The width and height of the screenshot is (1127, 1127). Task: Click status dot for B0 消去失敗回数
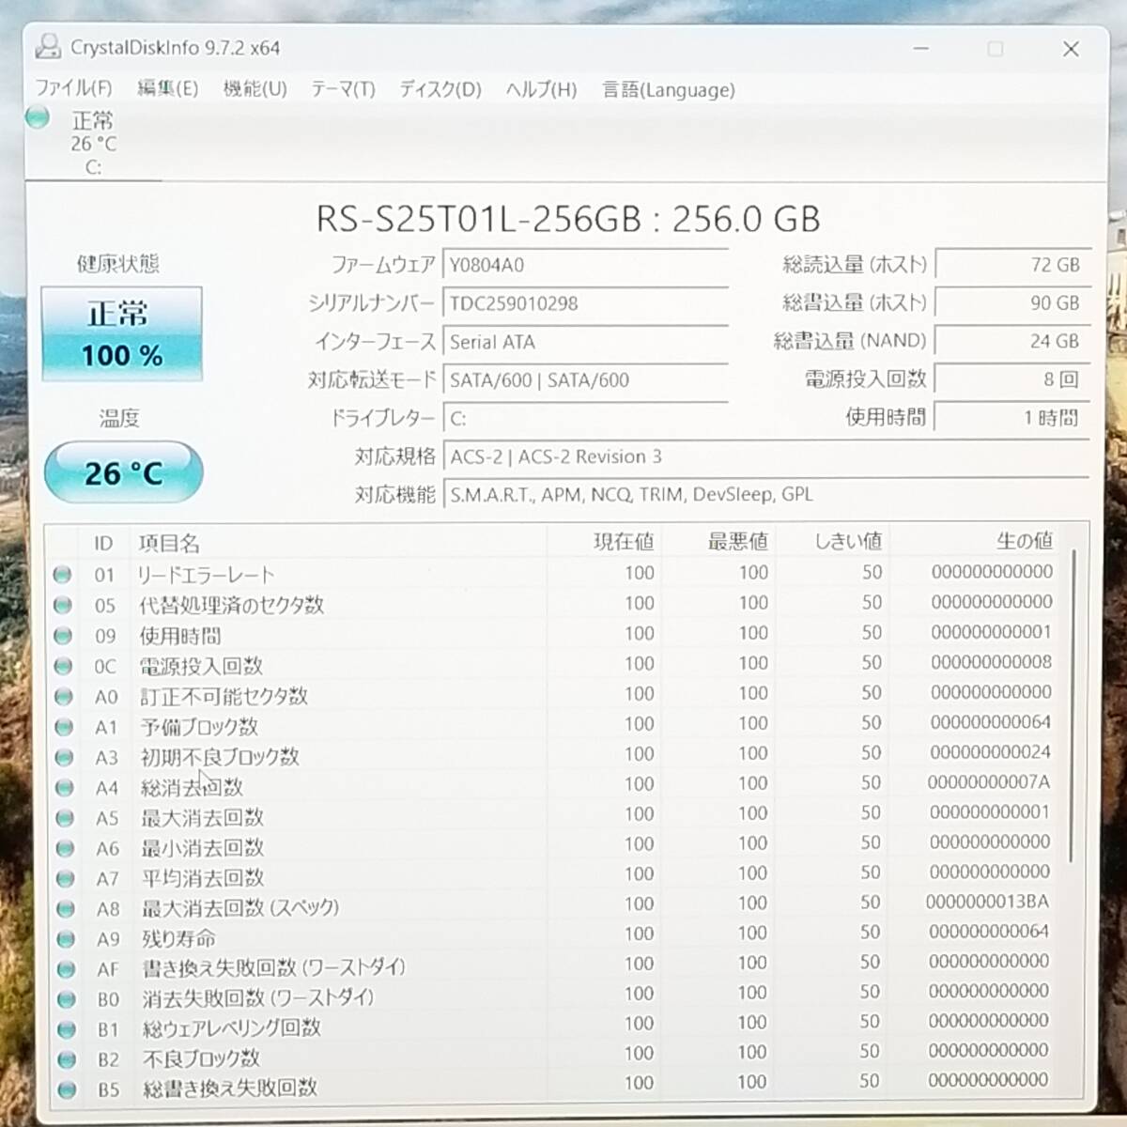click(x=66, y=999)
